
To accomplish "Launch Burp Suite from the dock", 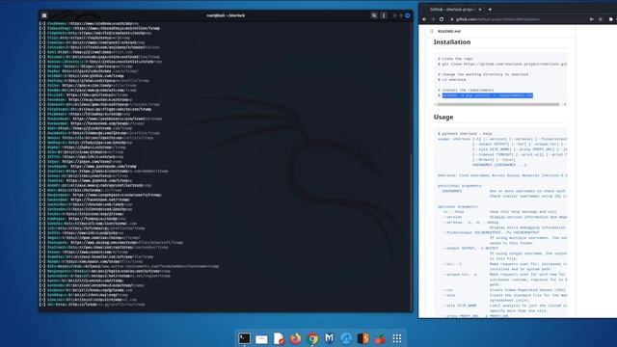I will pyautogui.click(x=363, y=338).
